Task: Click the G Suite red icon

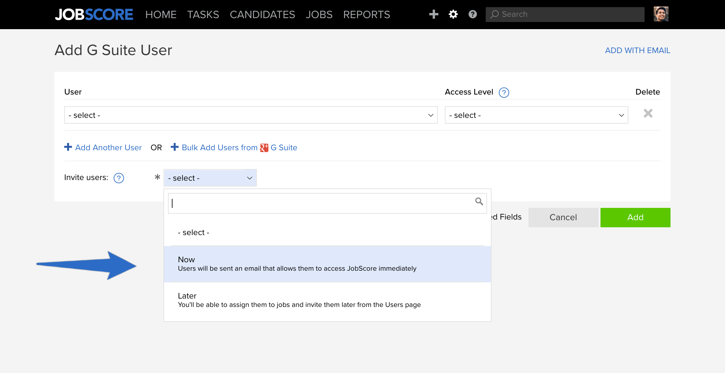Action: (264, 148)
